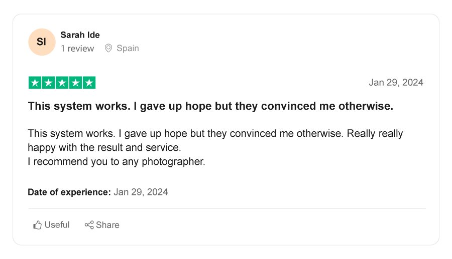Click "happy with the result and service" line
The height and width of the screenshot is (259, 452).
[104, 148]
